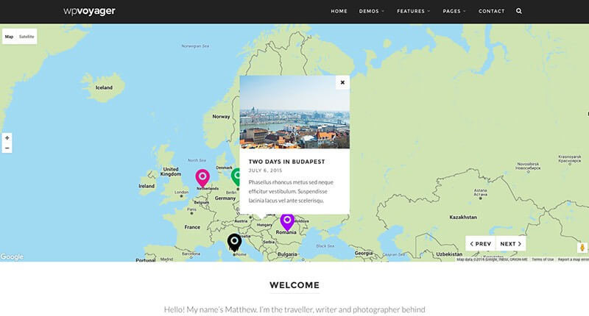The image size is (589, 316).
Task: Select the Map view type
Action: [10, 36]
